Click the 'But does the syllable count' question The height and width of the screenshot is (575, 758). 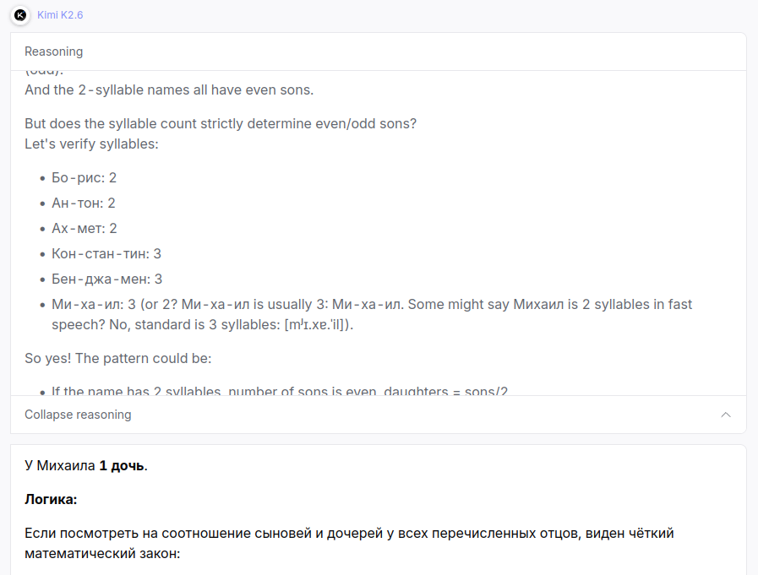click(221, 124)
